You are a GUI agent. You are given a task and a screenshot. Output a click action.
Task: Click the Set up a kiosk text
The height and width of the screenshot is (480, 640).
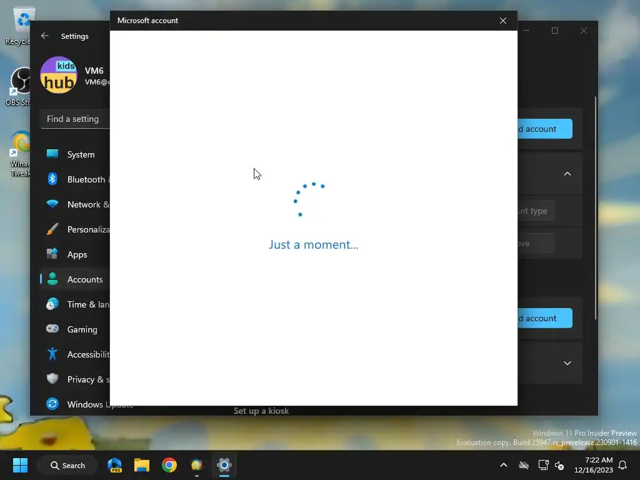tap(261, 411)
